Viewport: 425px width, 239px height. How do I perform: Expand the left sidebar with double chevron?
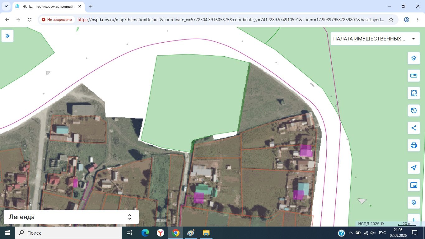coord(7,36)
